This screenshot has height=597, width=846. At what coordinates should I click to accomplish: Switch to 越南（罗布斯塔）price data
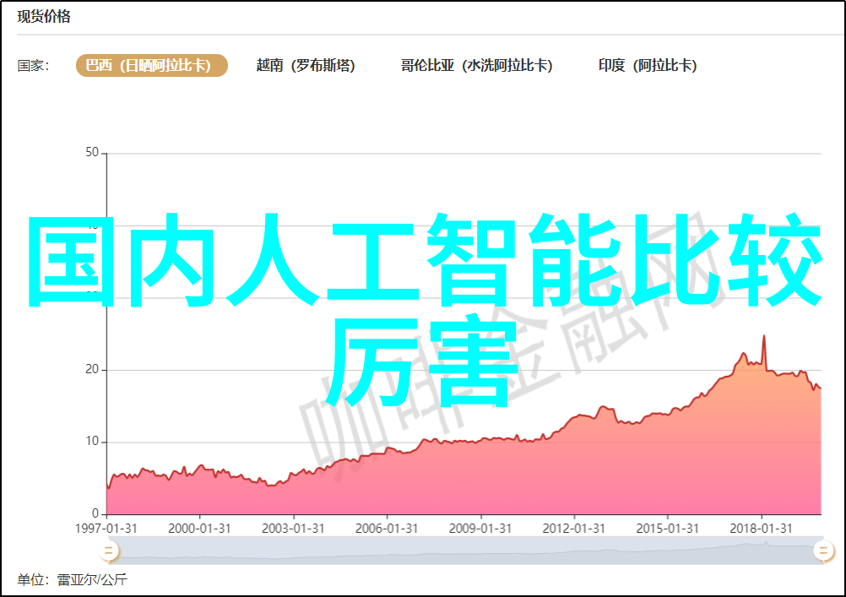pos(306,66)
